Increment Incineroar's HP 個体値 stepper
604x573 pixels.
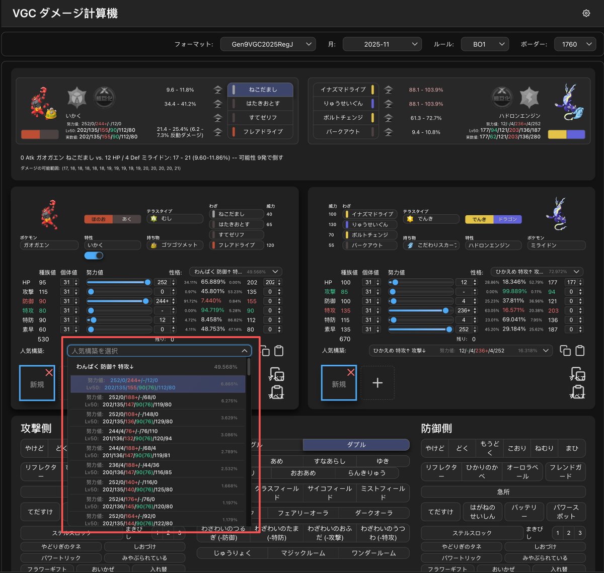tap(76, 281)
